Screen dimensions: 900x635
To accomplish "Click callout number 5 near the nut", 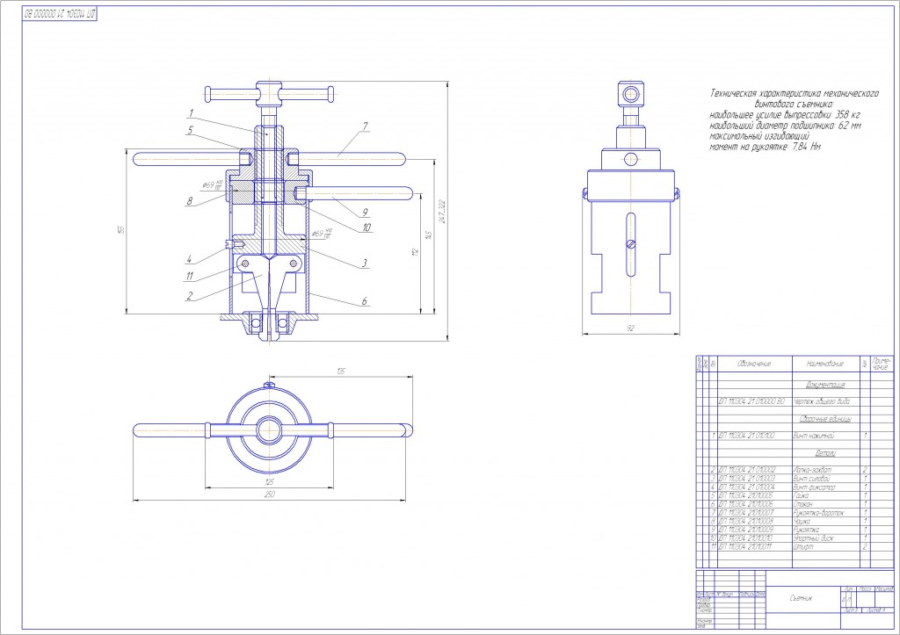I will click(x=190, y=131).
